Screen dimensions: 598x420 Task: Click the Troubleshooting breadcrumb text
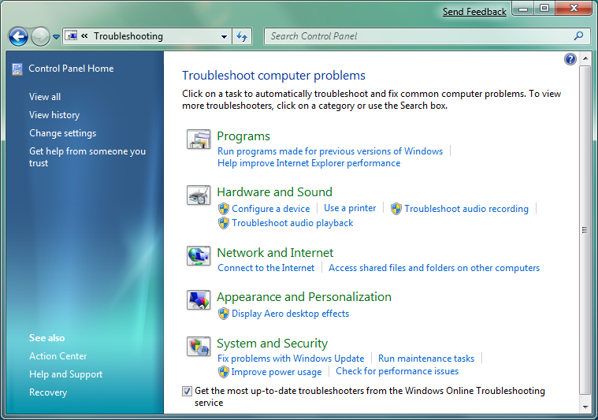coord(128,36)
